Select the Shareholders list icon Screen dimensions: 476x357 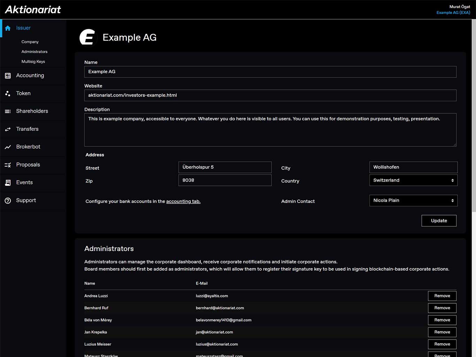click(x=8, y=111)
